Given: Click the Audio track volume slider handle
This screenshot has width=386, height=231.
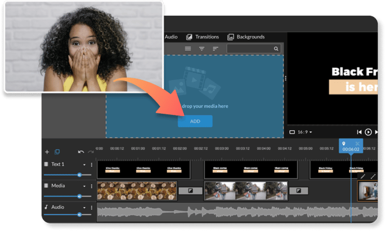Looking at the screenshot, I should click(x=79, y=215).
